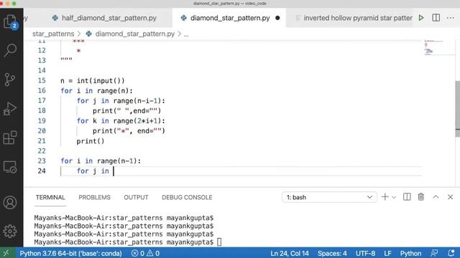Image resolution: width=460 pixels, height=258 pixels.
Task: Switch to the DEBUG CONSOLE tab
Action: [x=187, y=198]
